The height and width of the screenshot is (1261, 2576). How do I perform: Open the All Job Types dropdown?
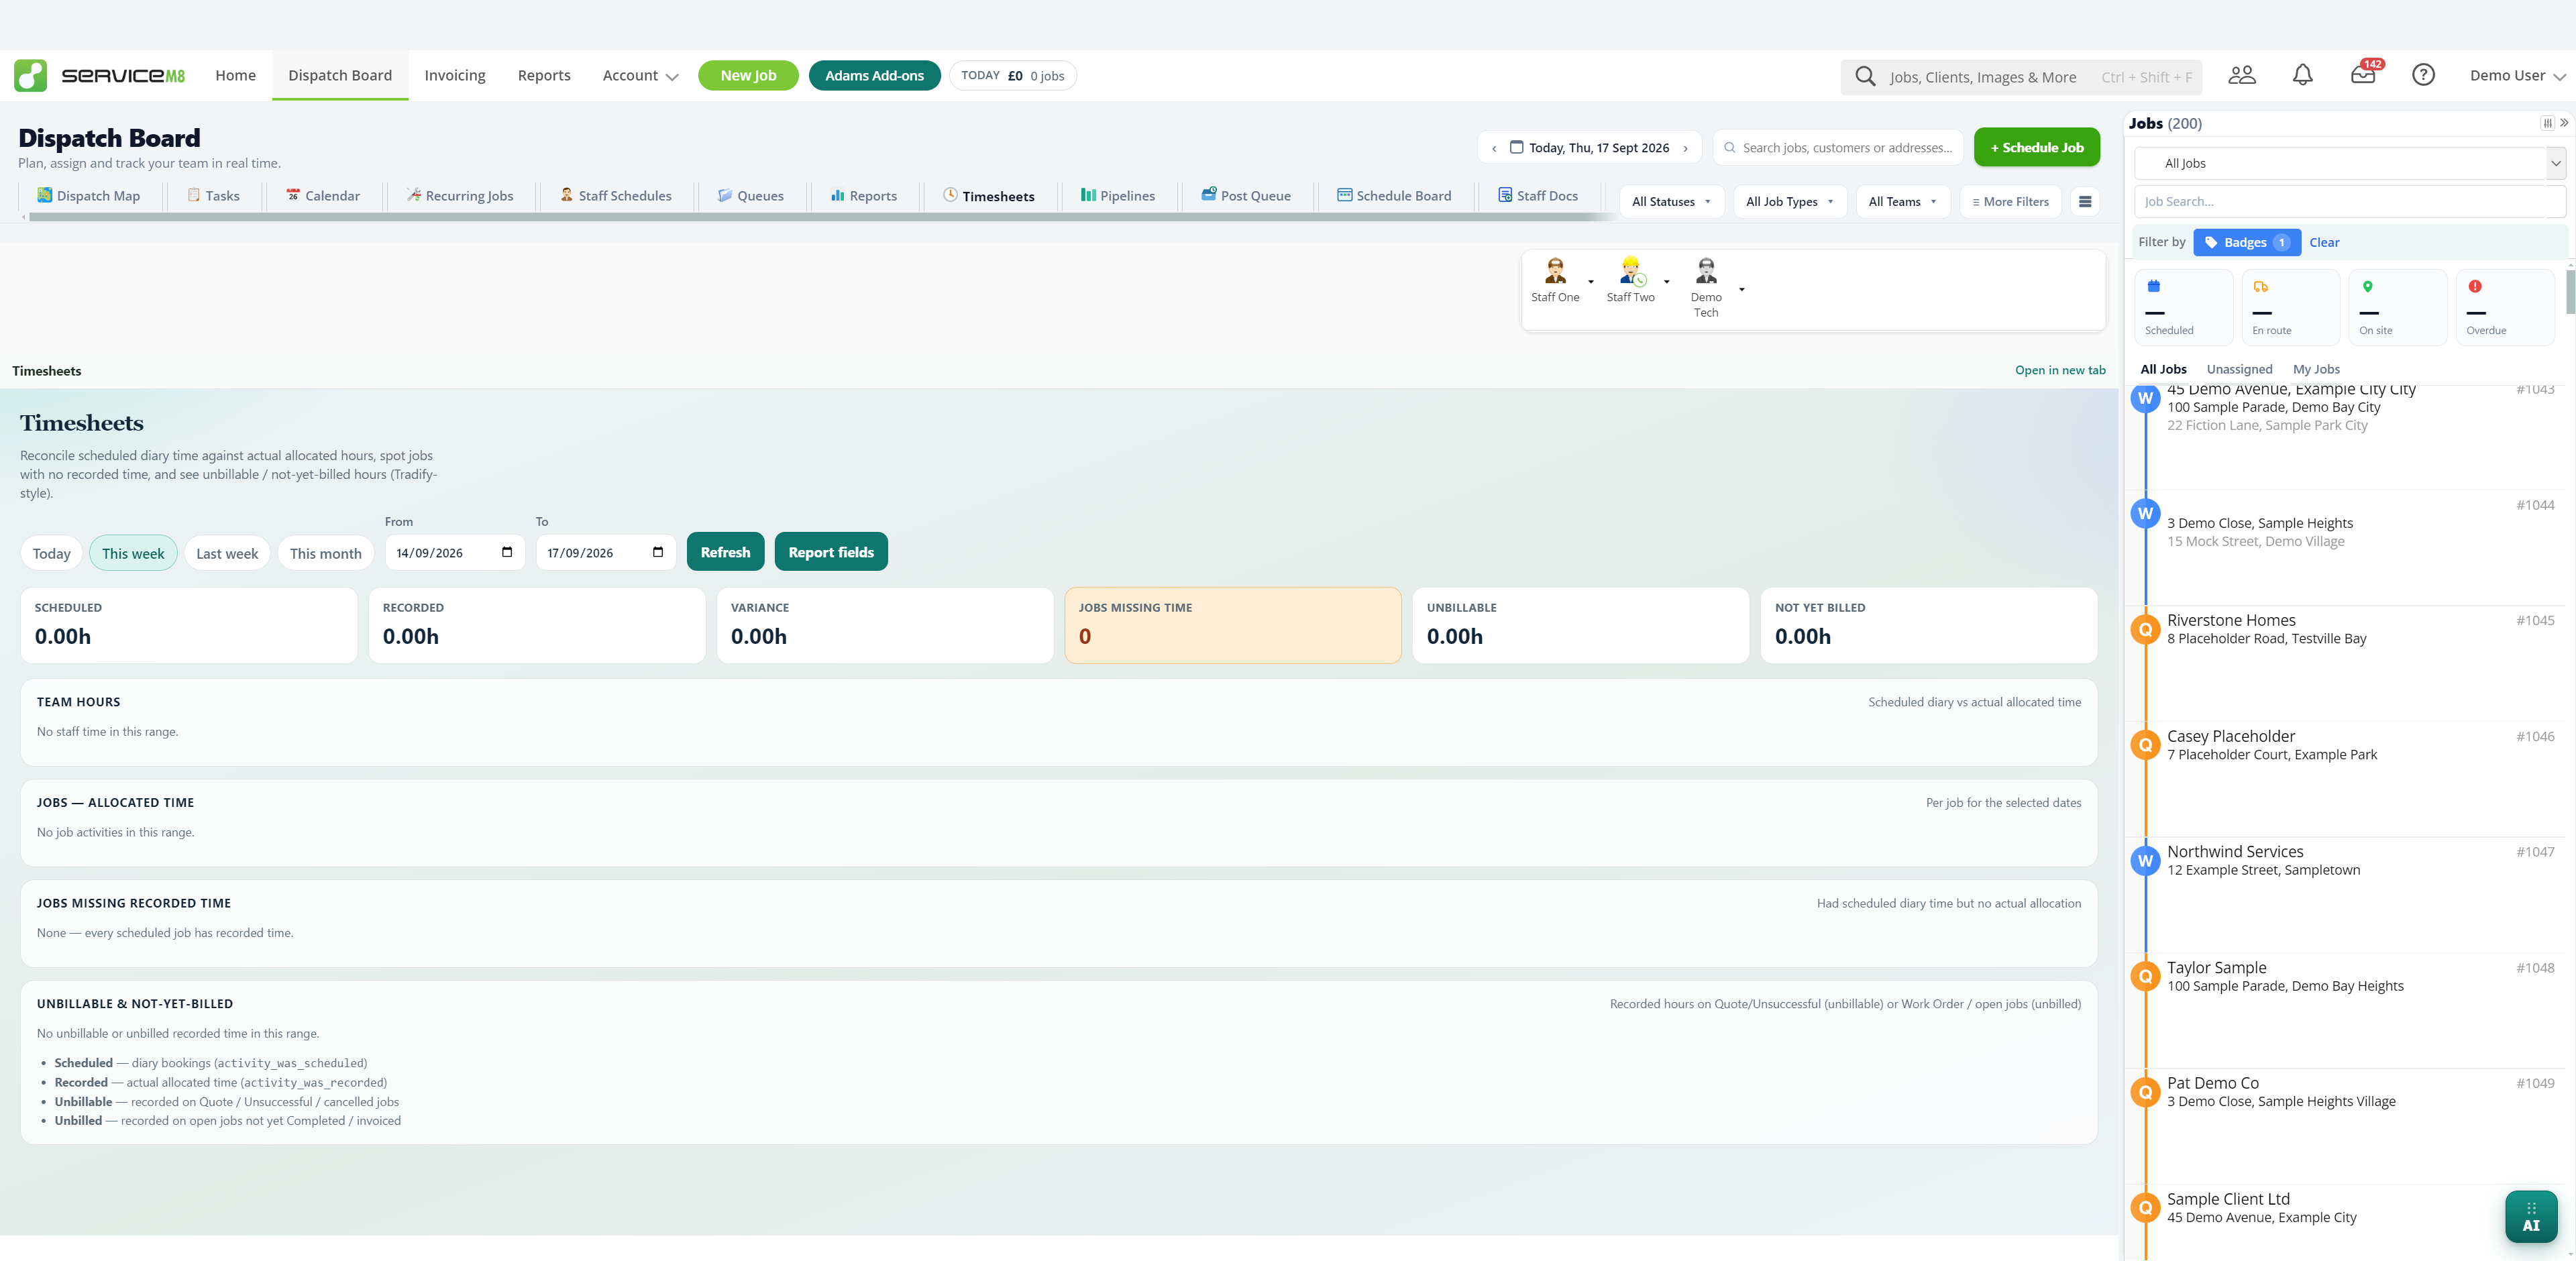click(x=1790, y=201)
